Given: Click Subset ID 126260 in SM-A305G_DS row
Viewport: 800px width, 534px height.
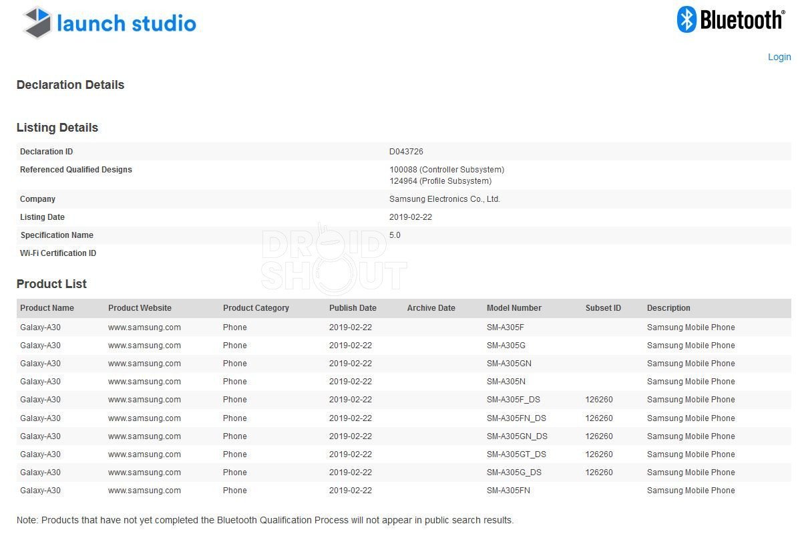Looking at the screenshot, I should (x=599, y=473).
